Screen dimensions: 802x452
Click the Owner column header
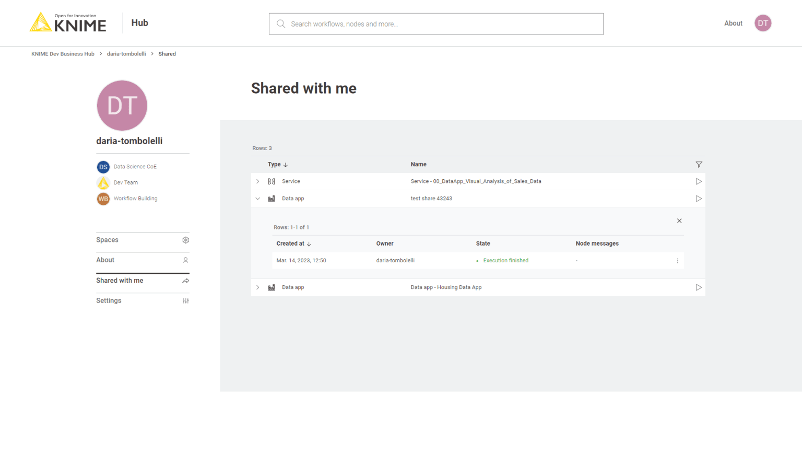(x=385, y=244)
